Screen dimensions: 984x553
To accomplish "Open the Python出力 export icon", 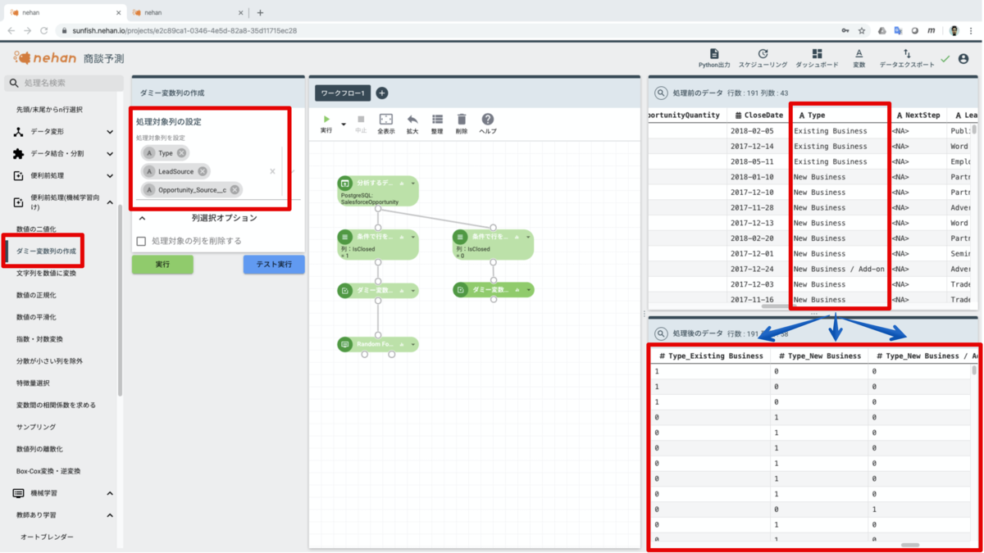I will click(713, 54).
